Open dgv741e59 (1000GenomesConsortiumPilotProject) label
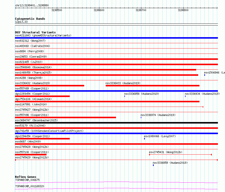 (x=49, y=131)
